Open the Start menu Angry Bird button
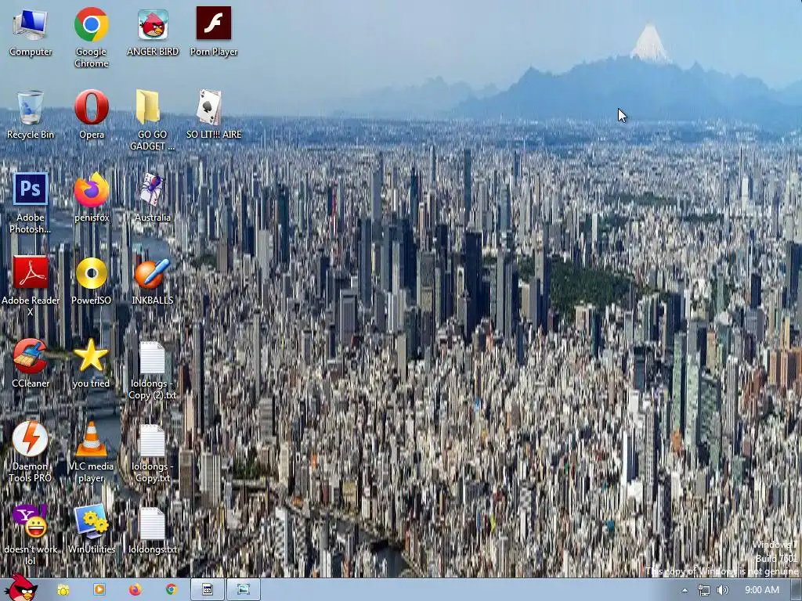 tap(21, 588)
